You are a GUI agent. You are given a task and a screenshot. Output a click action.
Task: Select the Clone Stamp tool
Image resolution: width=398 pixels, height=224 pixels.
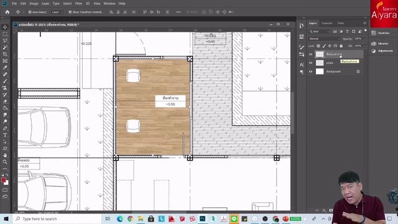click(x=5, y=88)
